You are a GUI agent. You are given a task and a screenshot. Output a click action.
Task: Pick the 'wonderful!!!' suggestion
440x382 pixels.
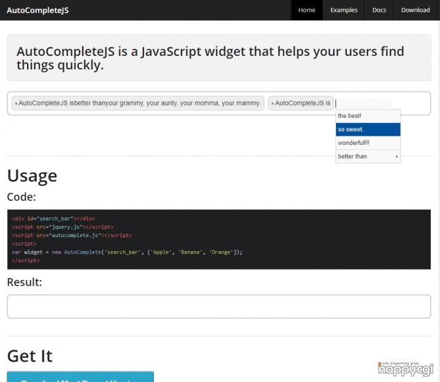368,143
